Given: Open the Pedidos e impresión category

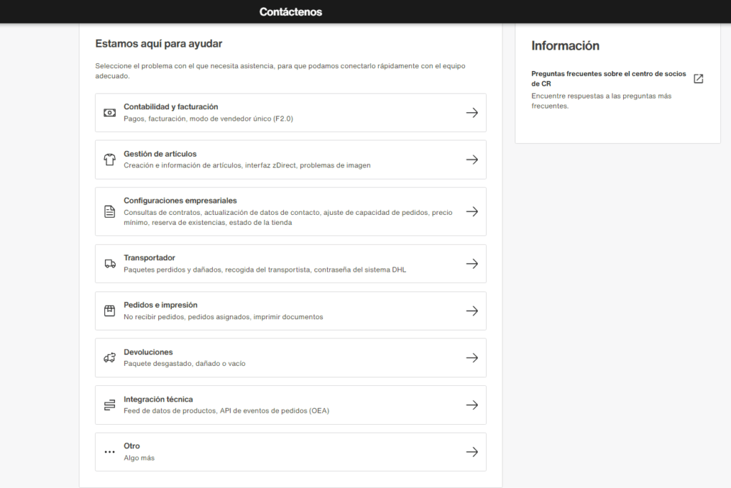Looking at the screenshot, I should (290, 310).
